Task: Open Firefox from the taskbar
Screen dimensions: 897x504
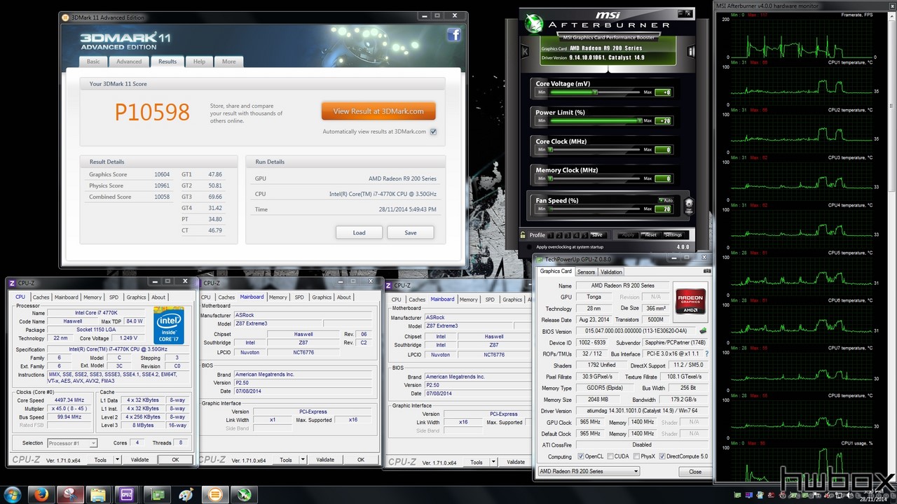Action: click(x=42, y=495)
